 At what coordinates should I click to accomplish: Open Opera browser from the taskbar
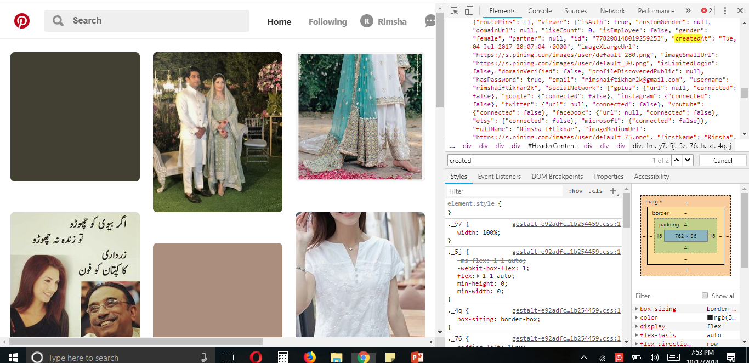[256, 357]
